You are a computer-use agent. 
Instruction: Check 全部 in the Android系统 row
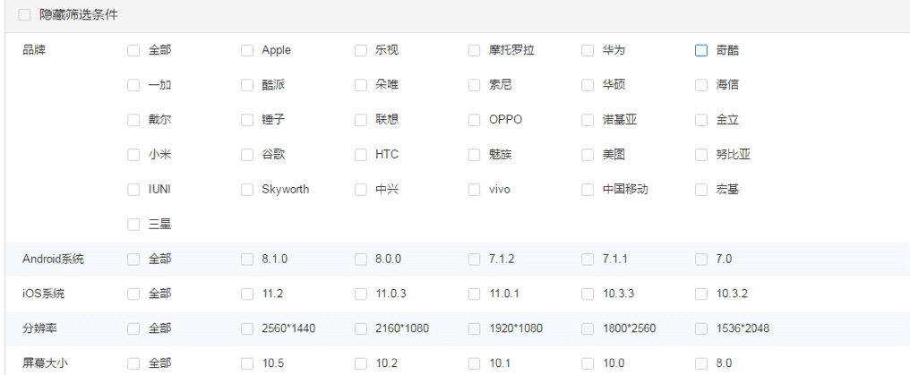pos(133,259)
